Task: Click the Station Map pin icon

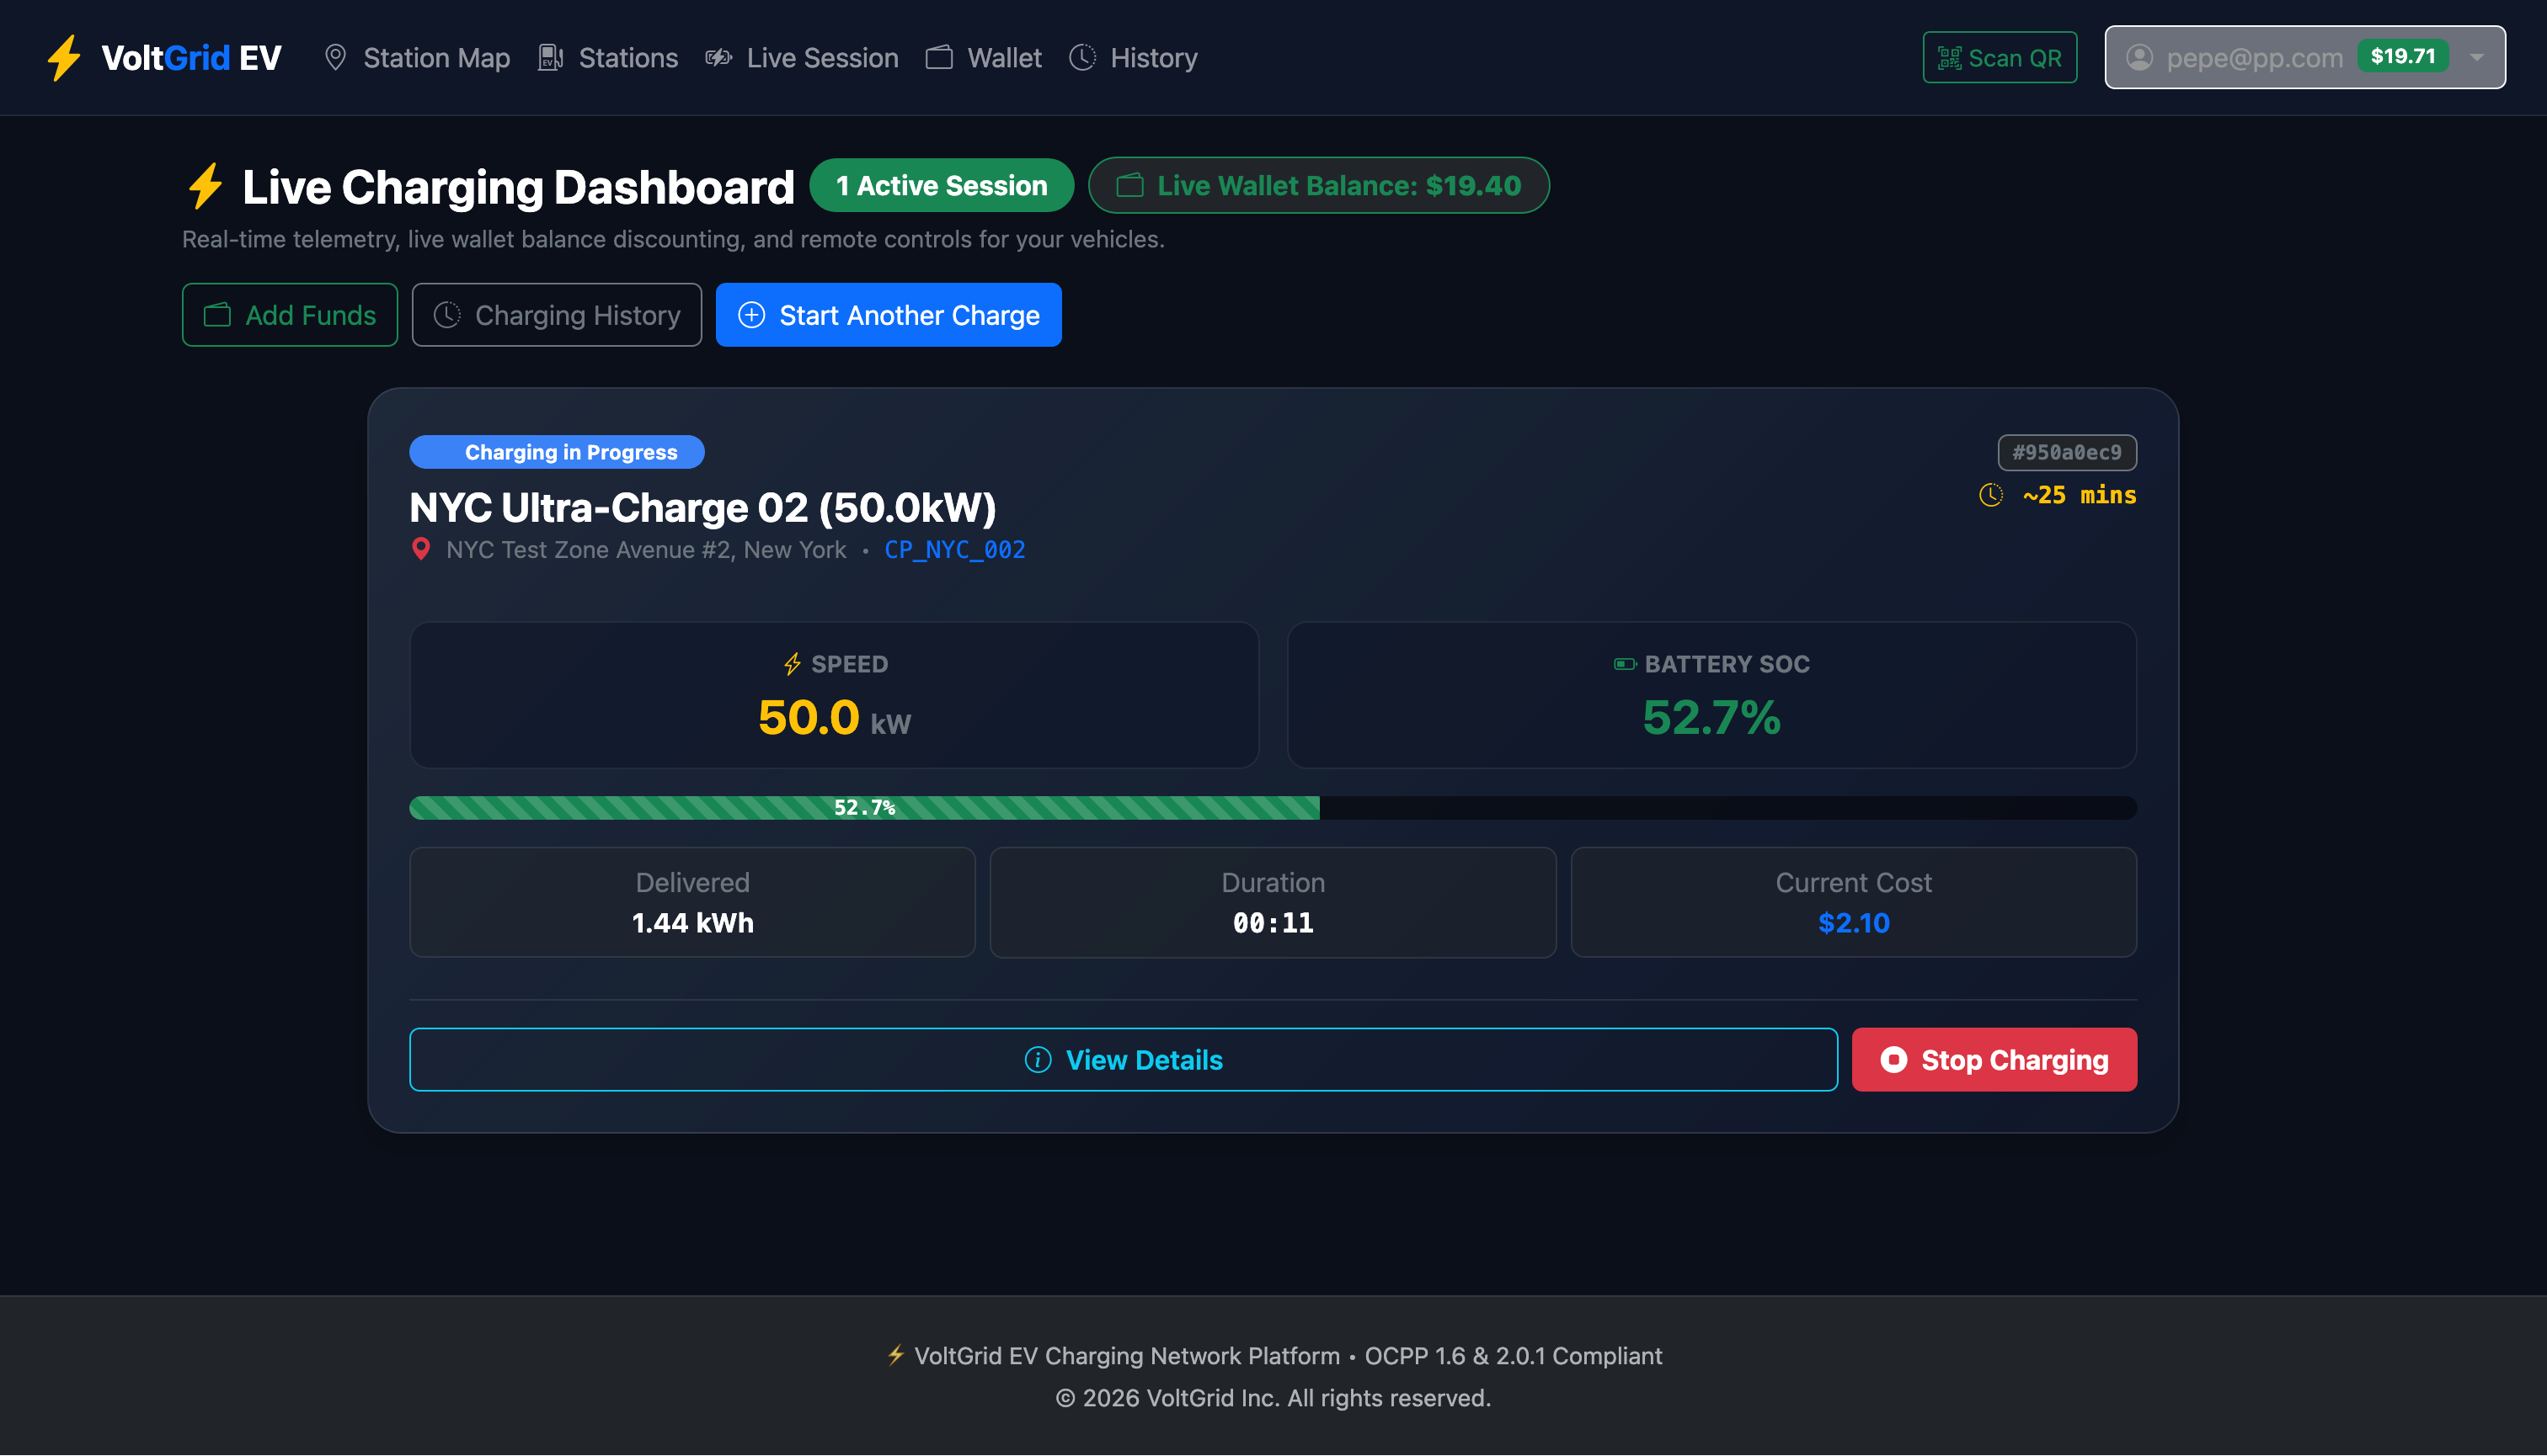Action: pyautogui.click(x=335, y=58)
